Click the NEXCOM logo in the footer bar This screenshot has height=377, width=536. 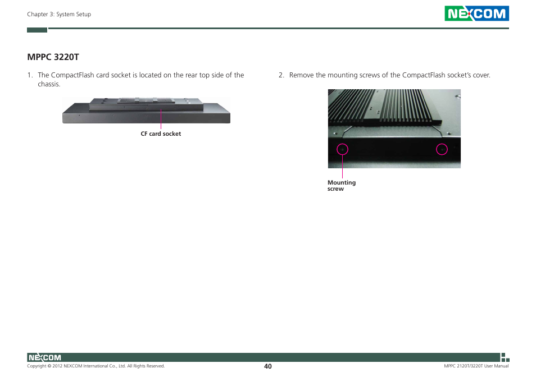point(44,357)
